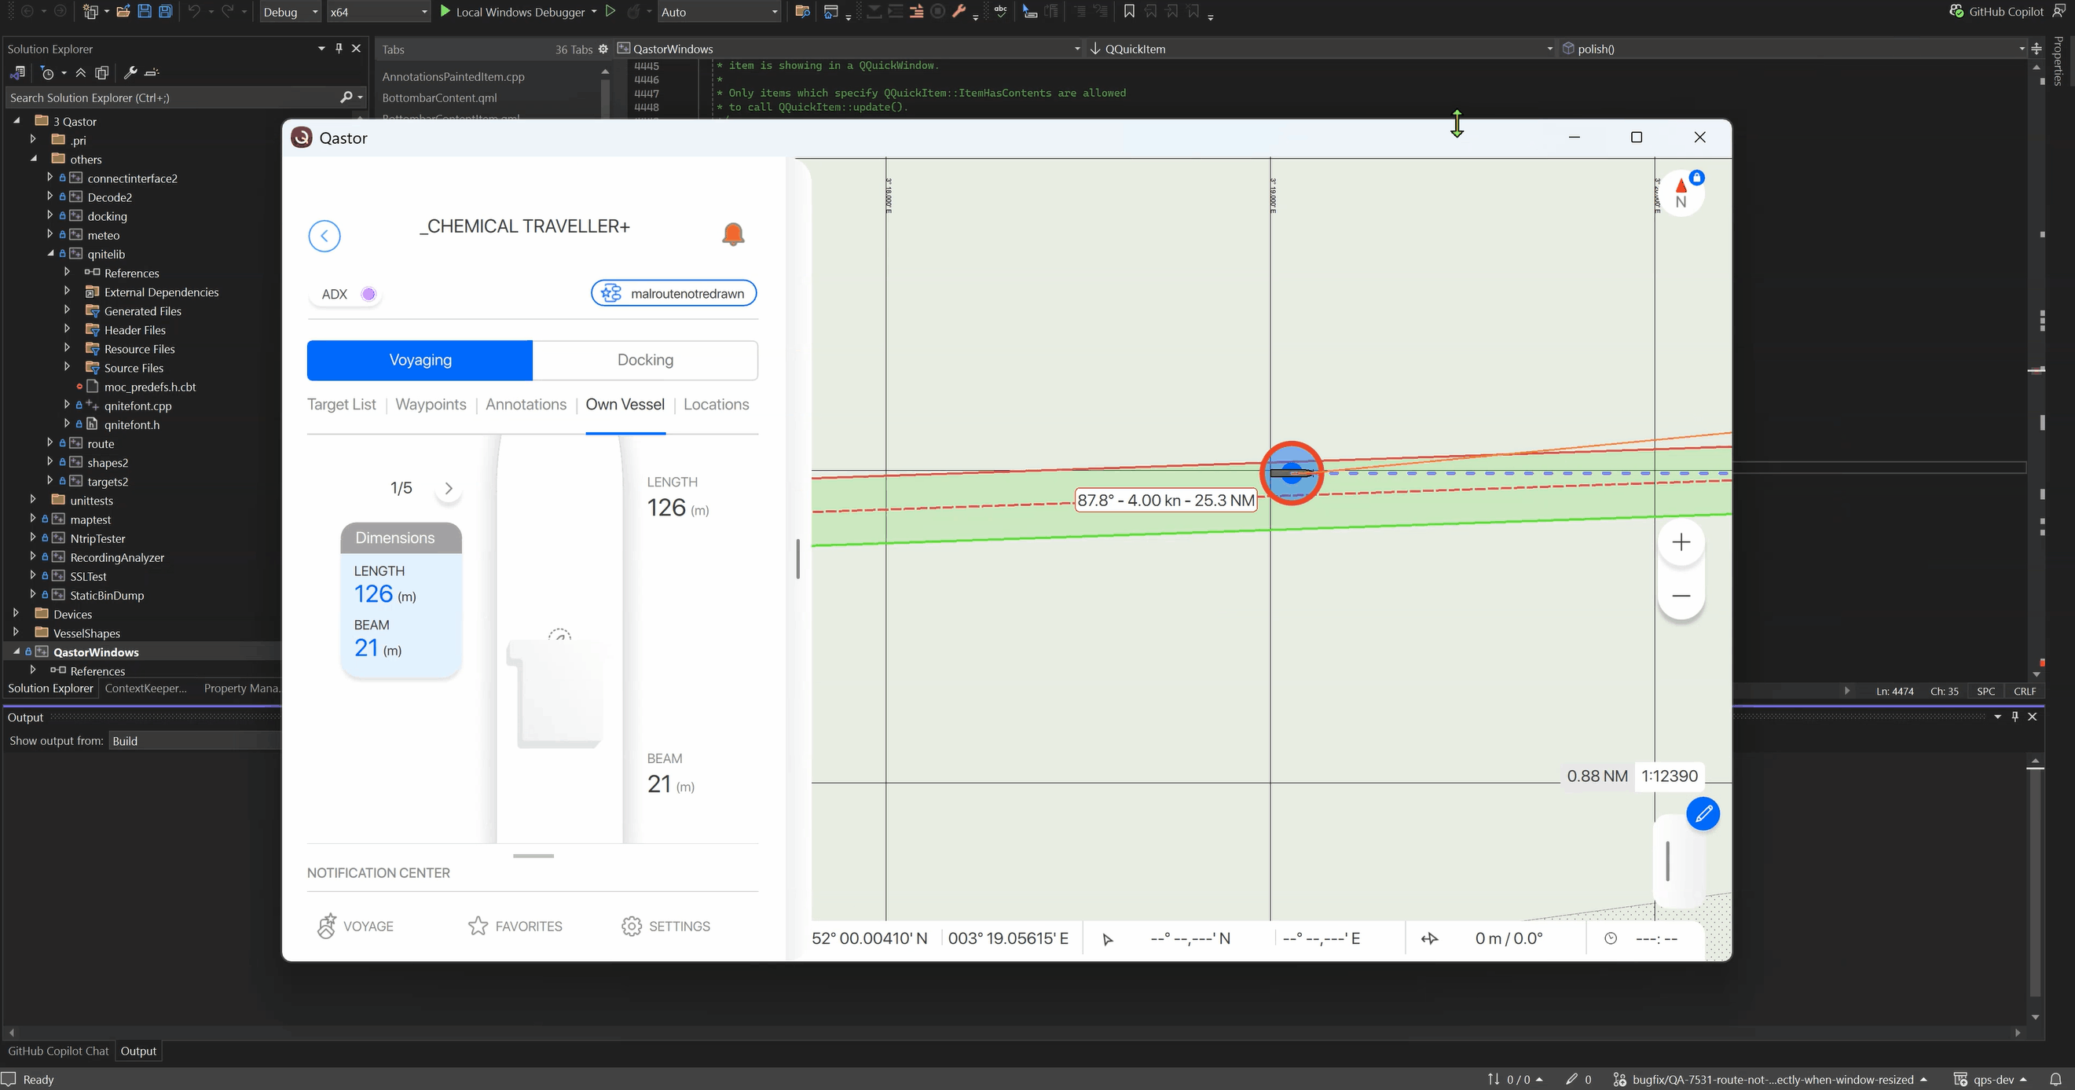Collapse all in Solution Explorer toolbar
The width and height of the screenshot is (2075, 1090).
click(79, 72)
